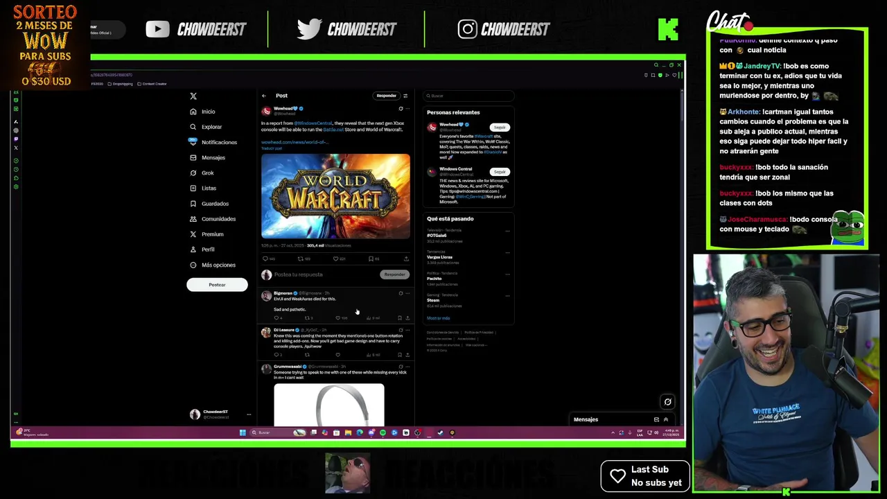The width and height of the screenshot is (887, 499).
Task: Comment on DJ Leasure's reply
Action: click(276, 355)
